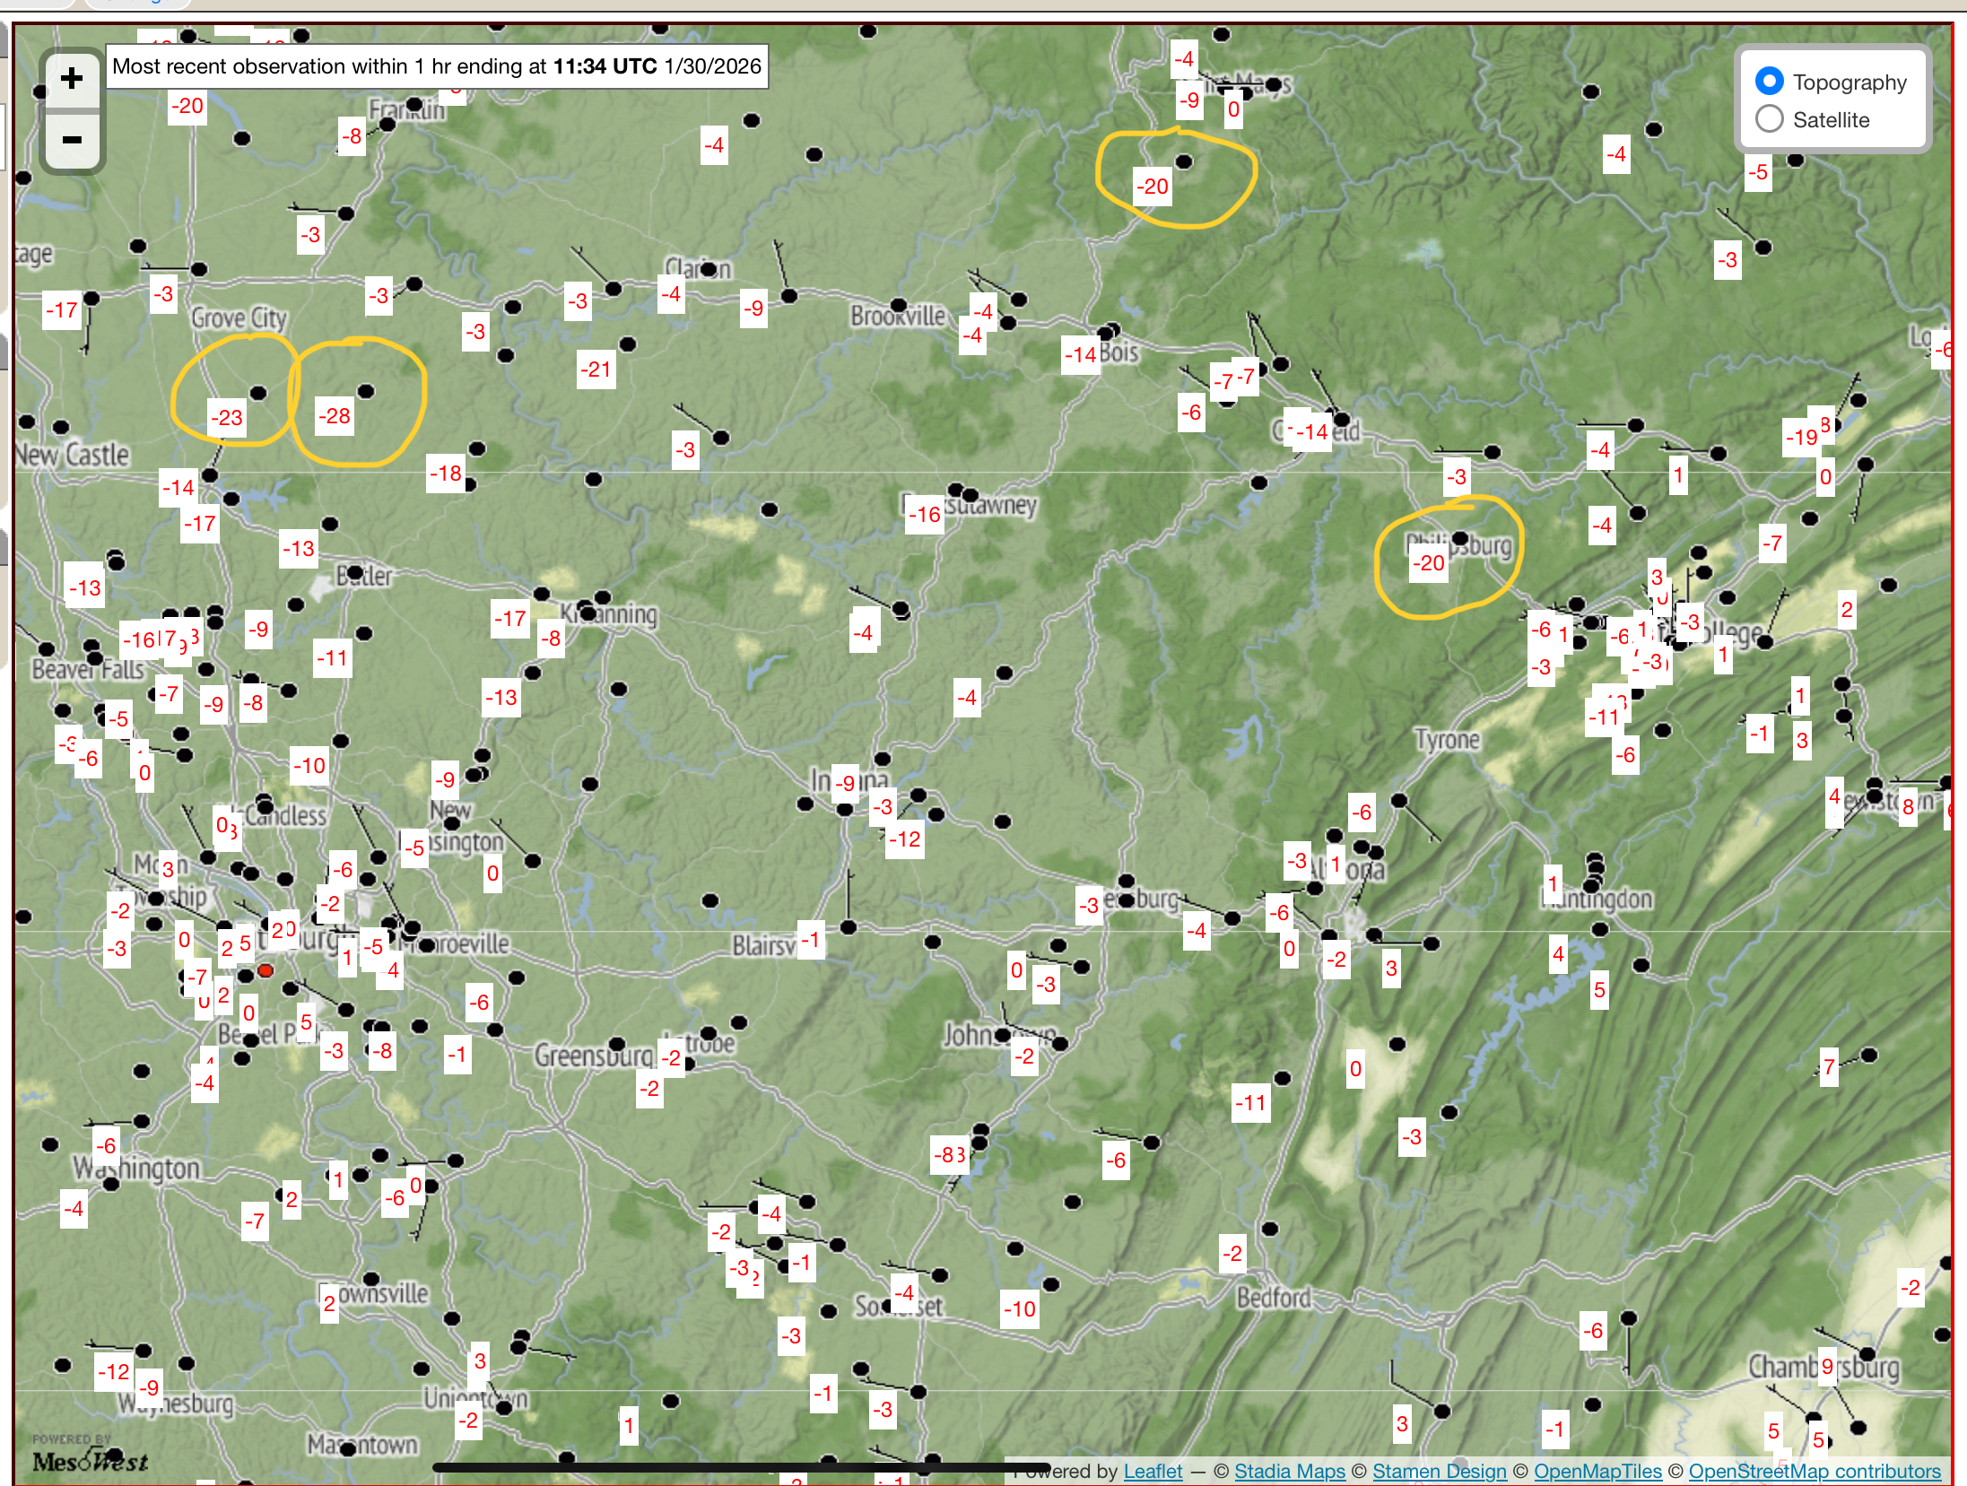Click the -20 label near Philipsburg

pos(1428,563)
